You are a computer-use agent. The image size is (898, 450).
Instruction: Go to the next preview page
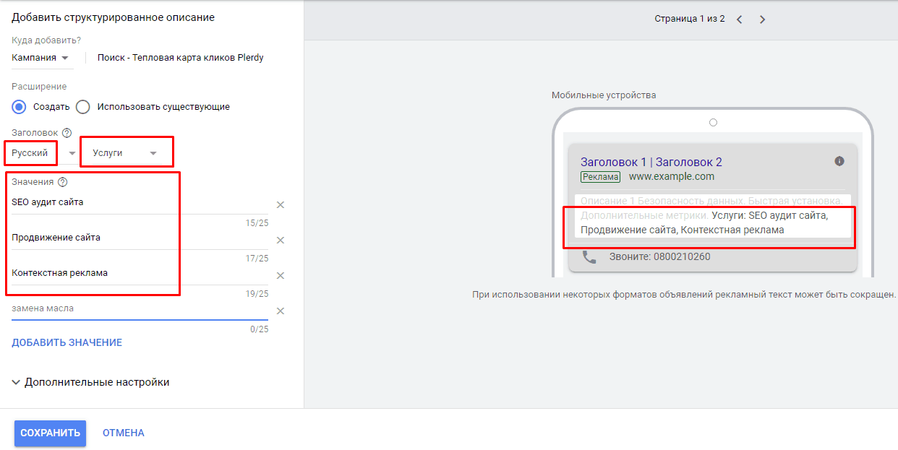(762, 19)
